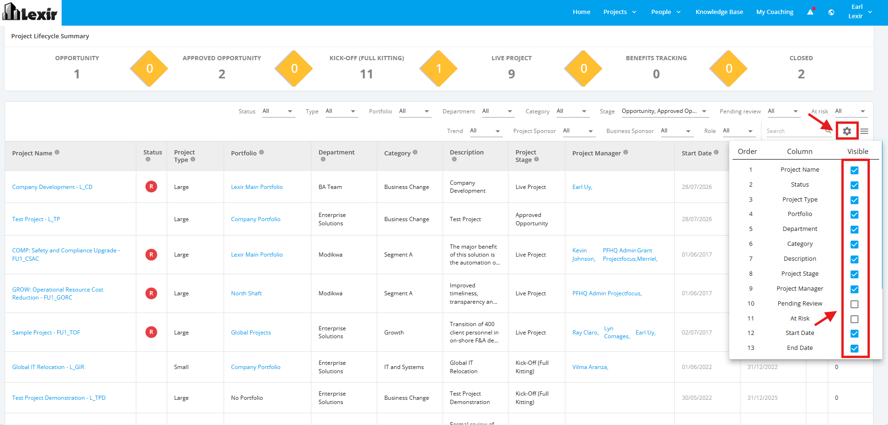Uncheck Status column visibility
The width and height of the screenshot is (888, 425).
(x=854, y=185)
